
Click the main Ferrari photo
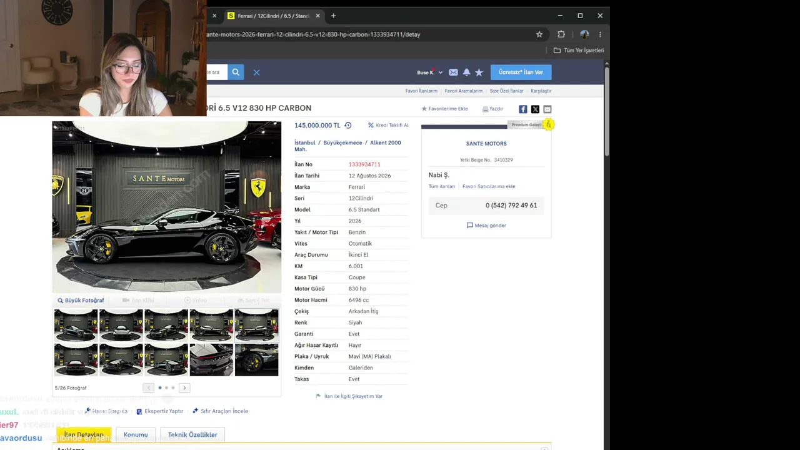tap(167, 207)
